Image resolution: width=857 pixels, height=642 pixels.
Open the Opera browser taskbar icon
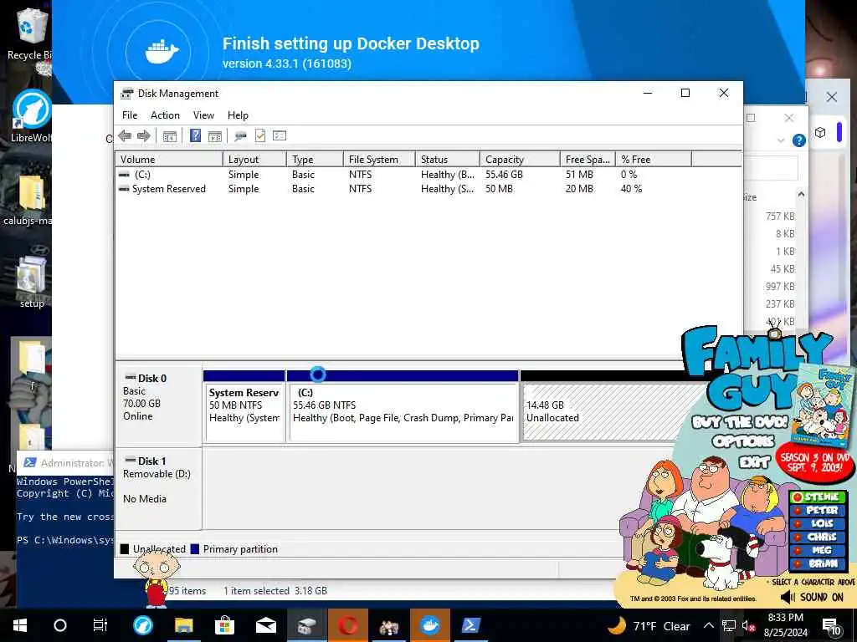click(x=347, y=625)
